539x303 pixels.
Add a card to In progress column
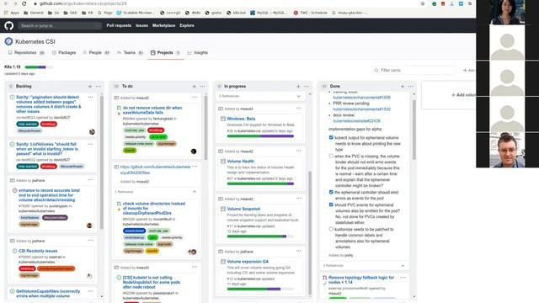point(298,86)
